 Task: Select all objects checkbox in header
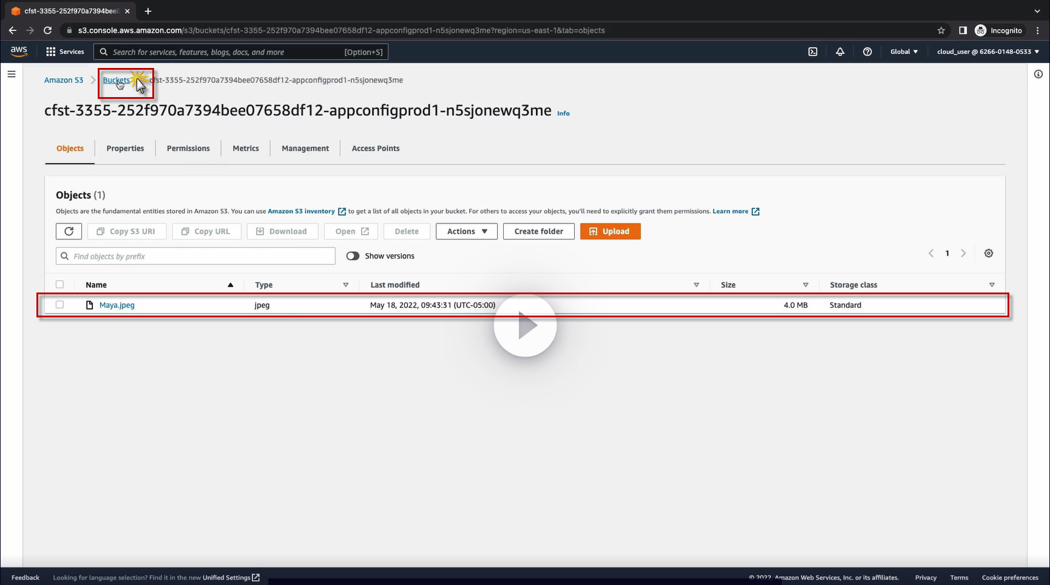[59, 285]
